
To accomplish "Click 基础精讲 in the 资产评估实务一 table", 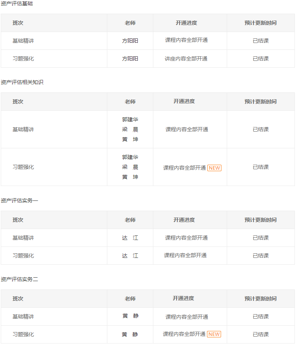I will point(23,238).
